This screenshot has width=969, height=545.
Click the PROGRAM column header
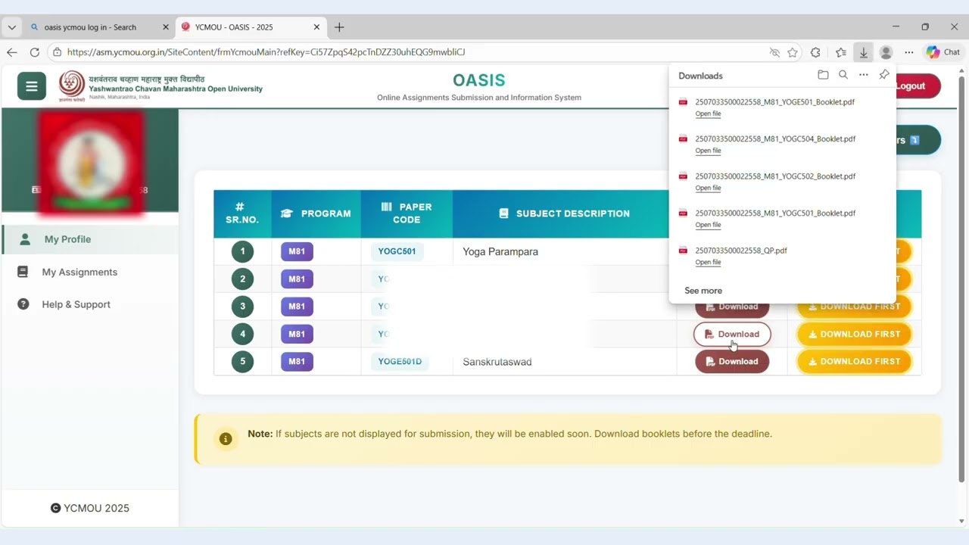point(316,213)
